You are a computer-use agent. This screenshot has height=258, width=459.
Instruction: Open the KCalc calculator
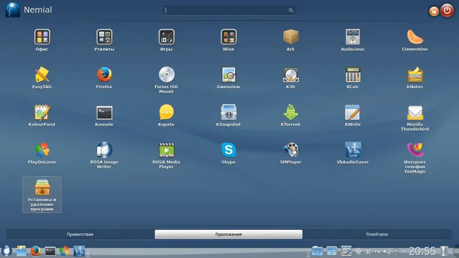pos(353,78)
